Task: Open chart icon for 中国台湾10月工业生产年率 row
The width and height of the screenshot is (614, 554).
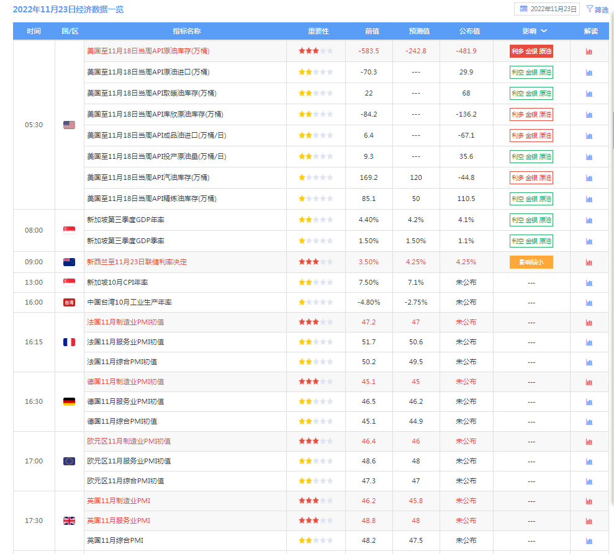Action: tap(589, 303)
